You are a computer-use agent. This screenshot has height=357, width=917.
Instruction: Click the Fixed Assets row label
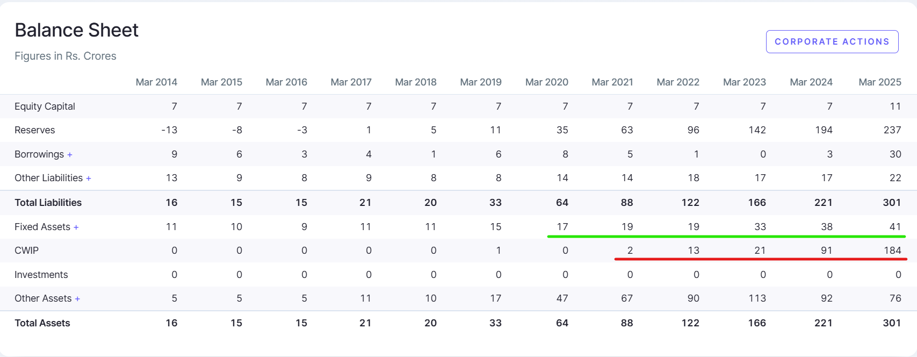[x=42, y=227]
